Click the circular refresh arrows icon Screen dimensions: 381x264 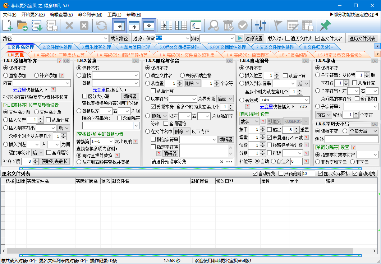[x=102, y=25]
